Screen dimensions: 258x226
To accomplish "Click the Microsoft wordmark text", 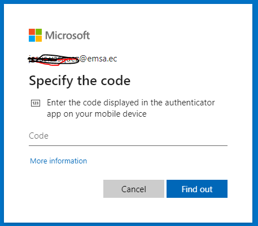I will tap(68, 36).
